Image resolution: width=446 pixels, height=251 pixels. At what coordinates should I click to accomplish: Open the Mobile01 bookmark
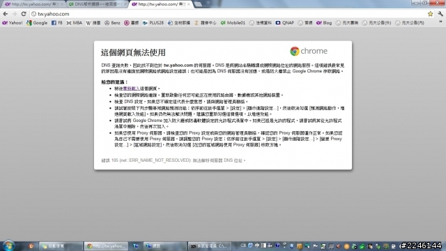point(233,23)
